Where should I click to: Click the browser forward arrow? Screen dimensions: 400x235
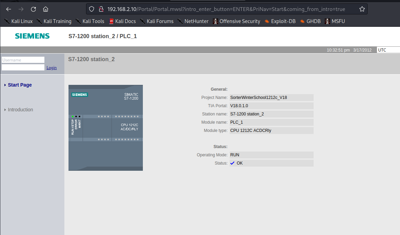coord(21,9)
